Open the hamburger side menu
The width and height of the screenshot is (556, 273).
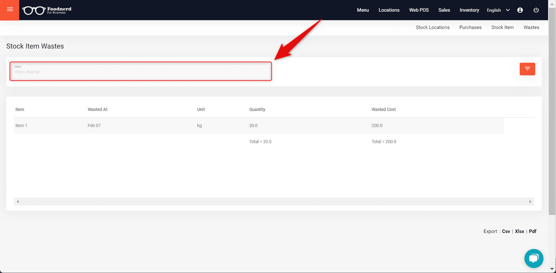10,9
